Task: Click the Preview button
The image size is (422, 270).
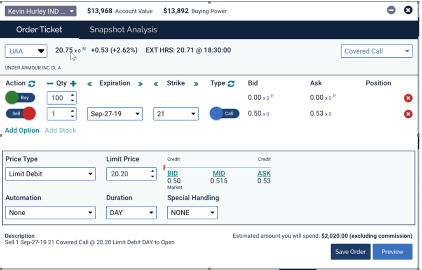Action: [392, 251]
